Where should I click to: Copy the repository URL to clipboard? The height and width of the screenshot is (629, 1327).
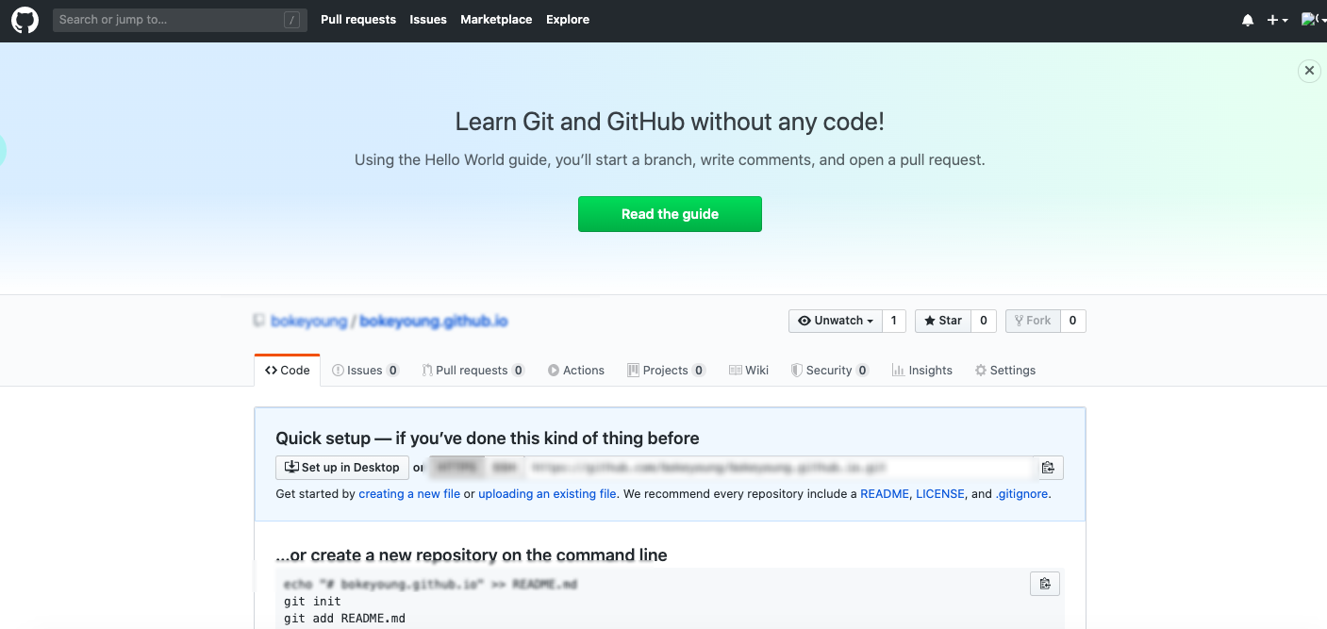click(x=1047, y=468)
